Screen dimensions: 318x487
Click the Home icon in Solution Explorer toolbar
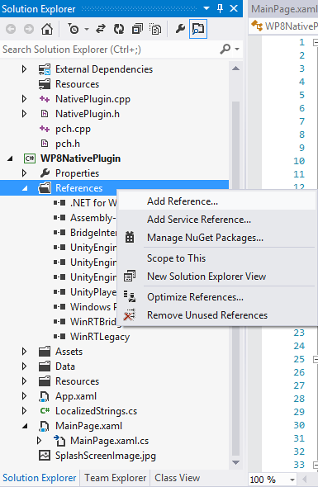pos(47,29)
